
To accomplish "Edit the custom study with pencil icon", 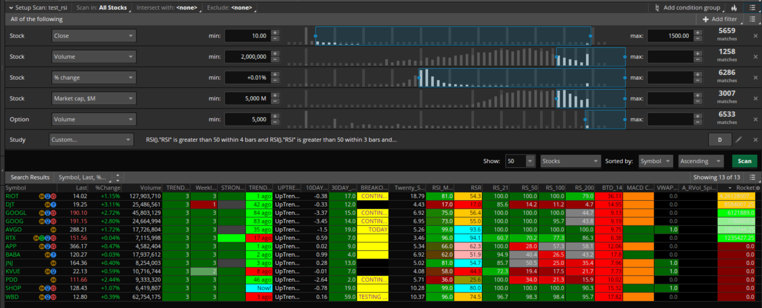I will coord(739,139).
